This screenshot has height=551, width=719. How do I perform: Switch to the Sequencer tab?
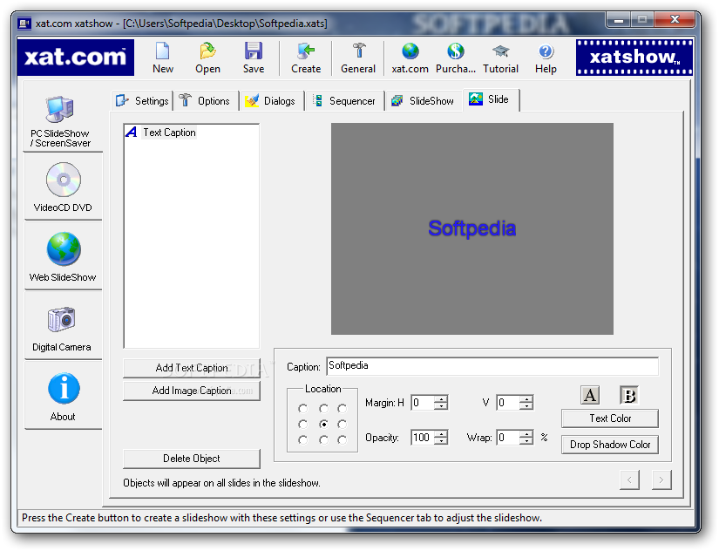pos(345,101)
